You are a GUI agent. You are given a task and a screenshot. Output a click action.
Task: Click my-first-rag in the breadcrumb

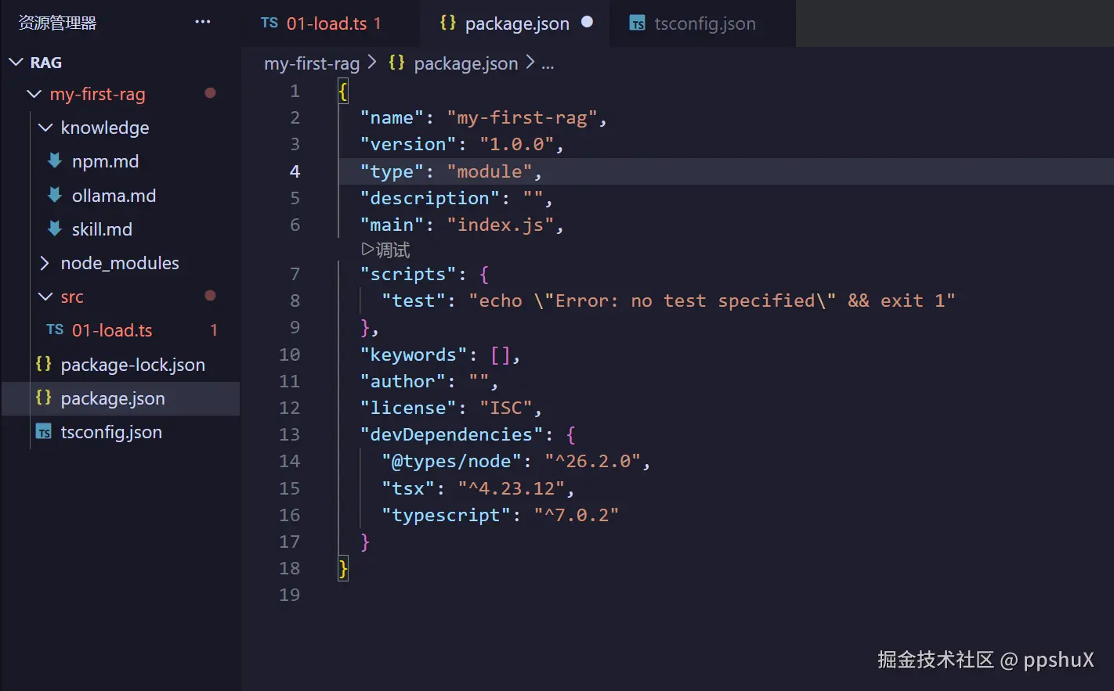pyautogui.click(x=312, y=63)
